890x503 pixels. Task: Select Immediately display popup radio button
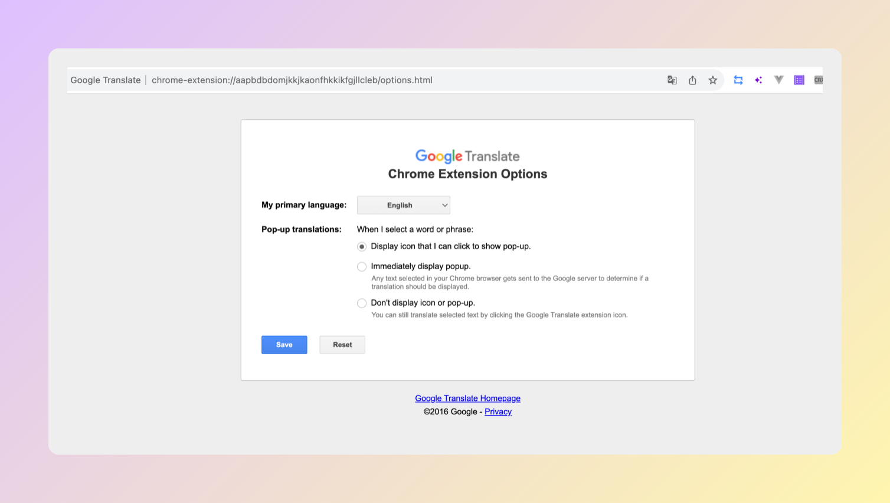click(x=362, y=267)
